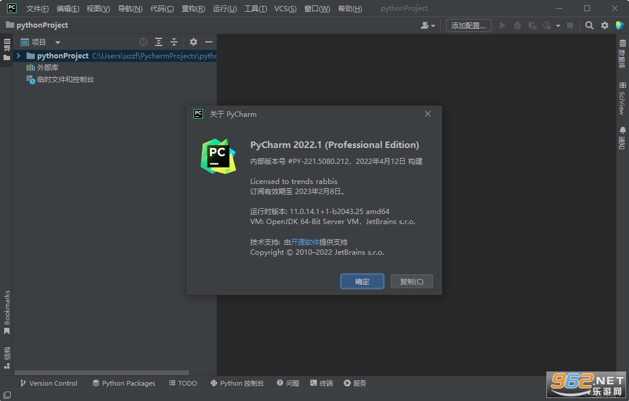The image size is (629, 401).
Task: Open the 文件(F) menu
Action: coord(37,8)
